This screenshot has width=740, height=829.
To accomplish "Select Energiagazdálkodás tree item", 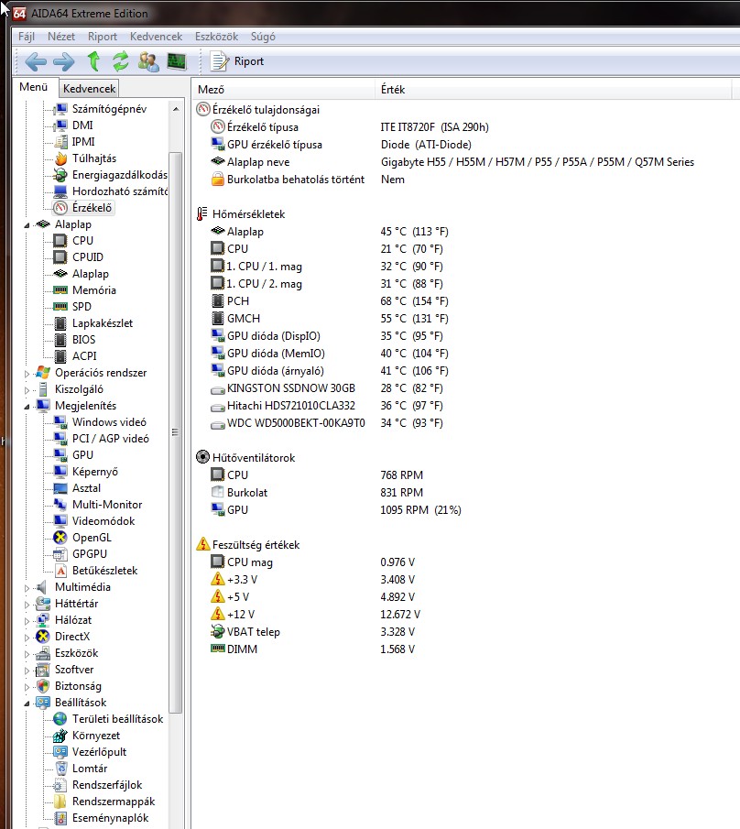I will pos(119,174).
